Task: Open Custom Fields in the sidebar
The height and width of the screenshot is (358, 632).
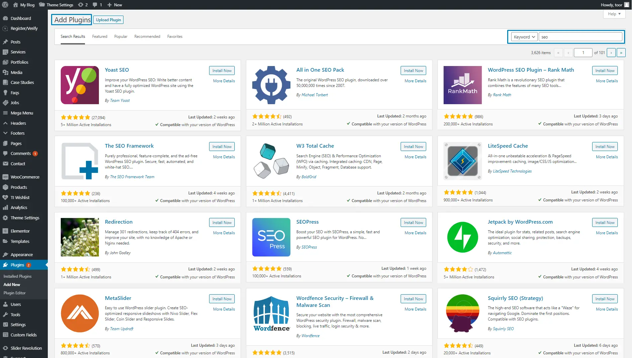Action: tap(24, 335)
